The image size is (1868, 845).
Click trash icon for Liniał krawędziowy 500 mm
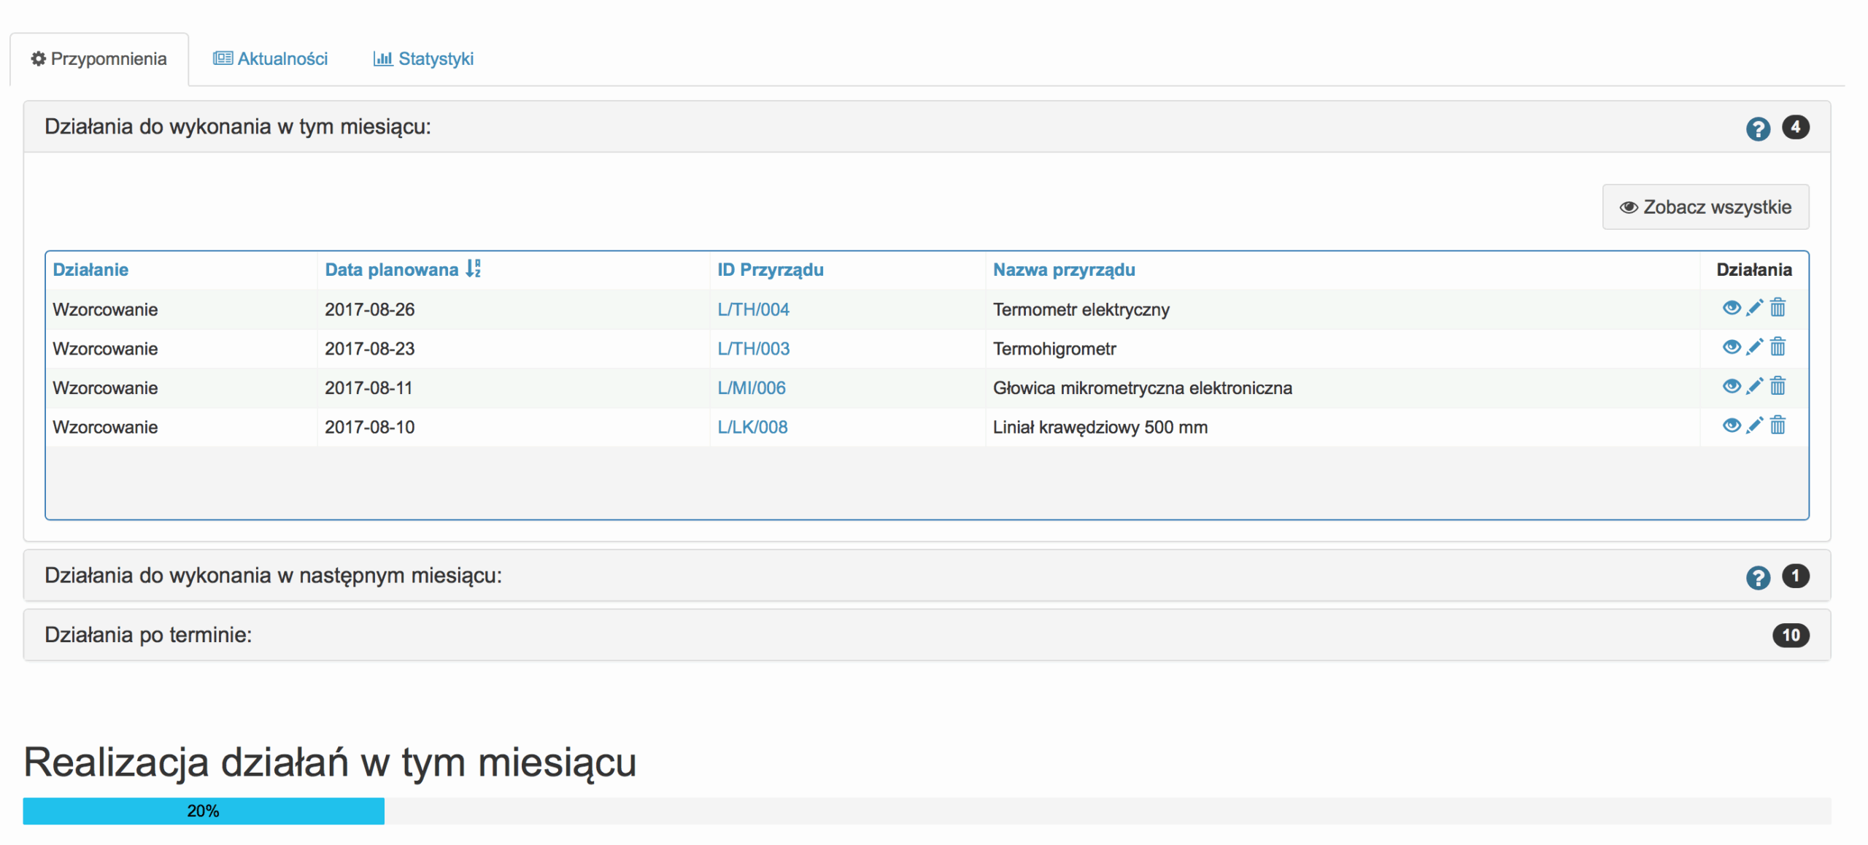click(x=1778, y=425)
